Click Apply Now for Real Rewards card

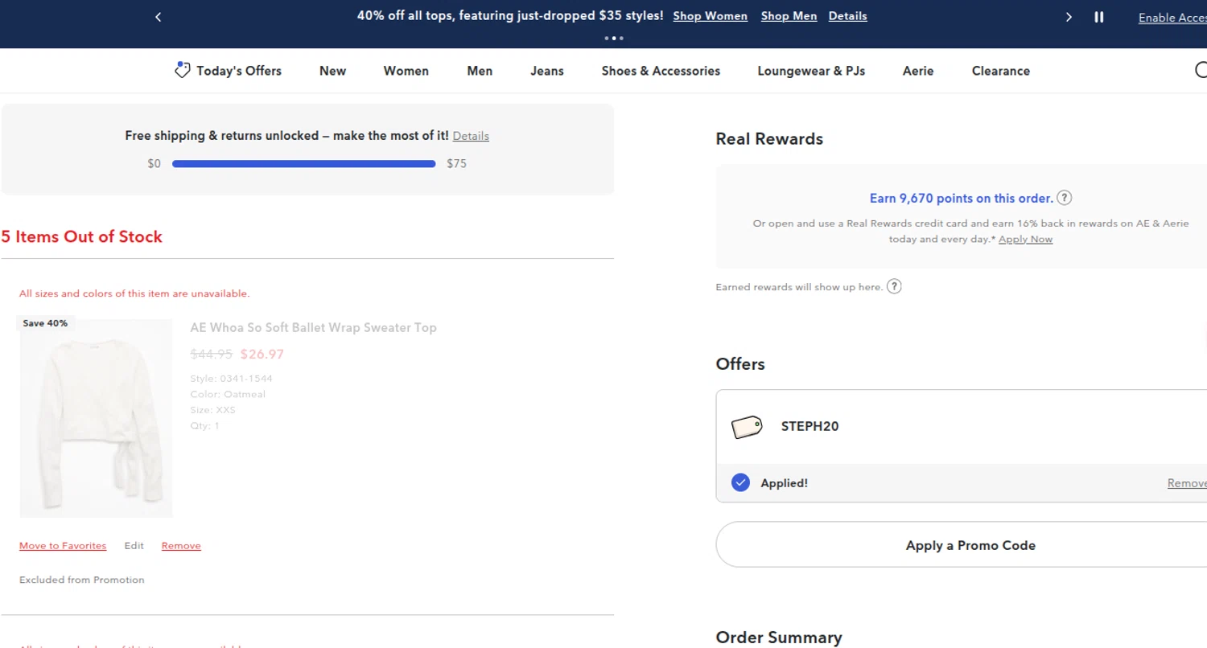(x=1025, y=239)
